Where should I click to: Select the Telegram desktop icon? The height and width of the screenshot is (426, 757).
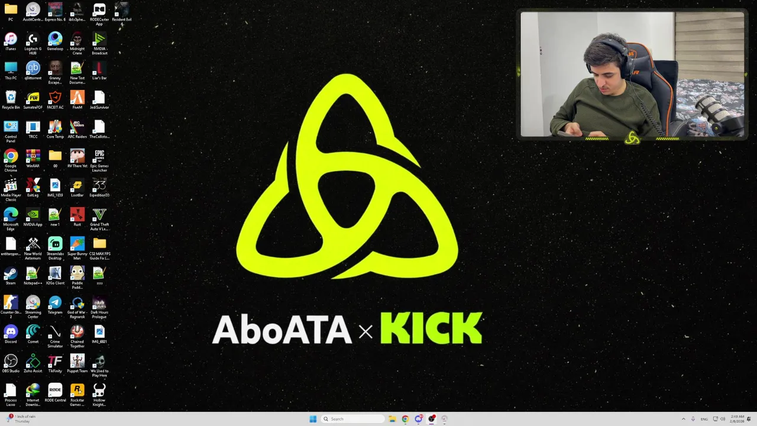pyautogui.click(x=55, y=305)
